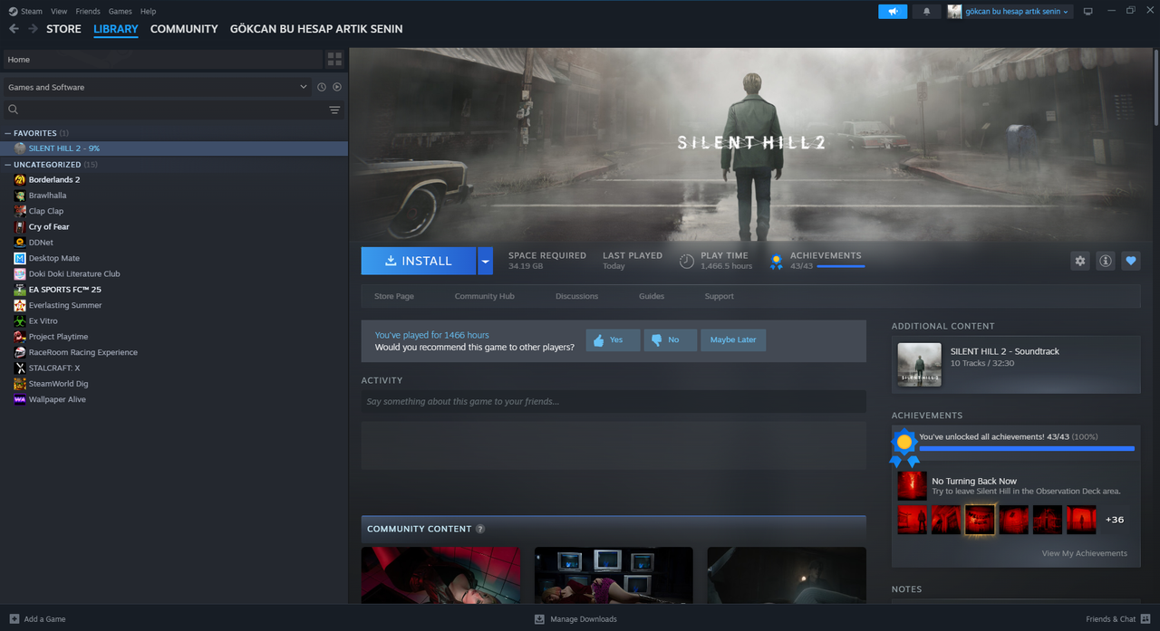Select RaceRoom Racing Experience
This screenshot has width=1160, height=631.
[x=83, y=352]
